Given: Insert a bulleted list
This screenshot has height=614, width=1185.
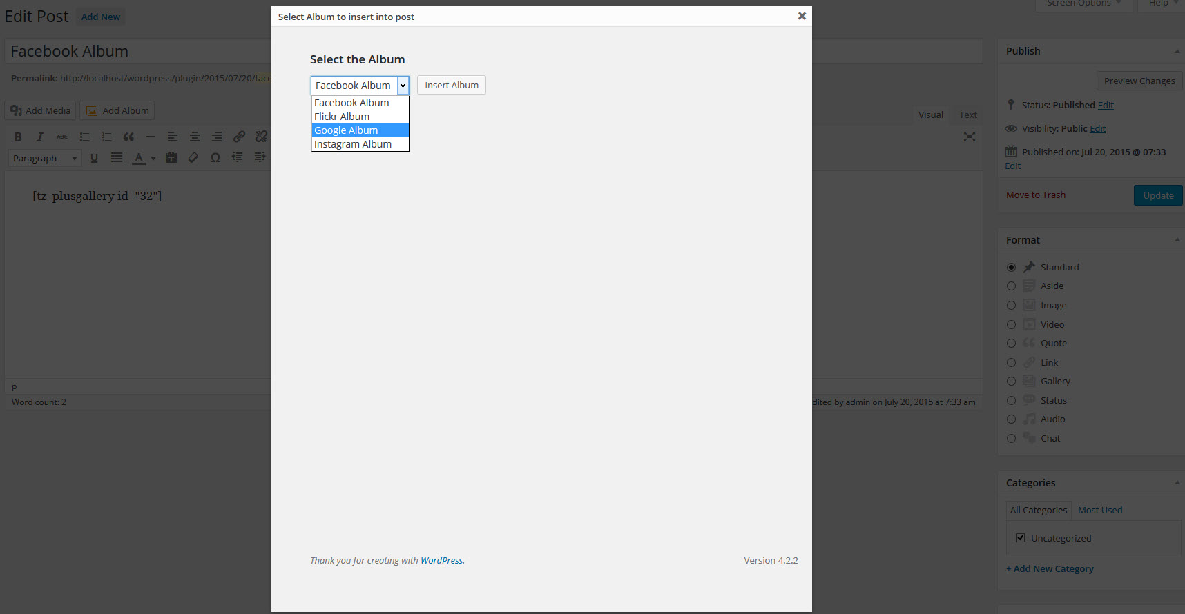Looking at the screenshot, I should coord(84,137).
